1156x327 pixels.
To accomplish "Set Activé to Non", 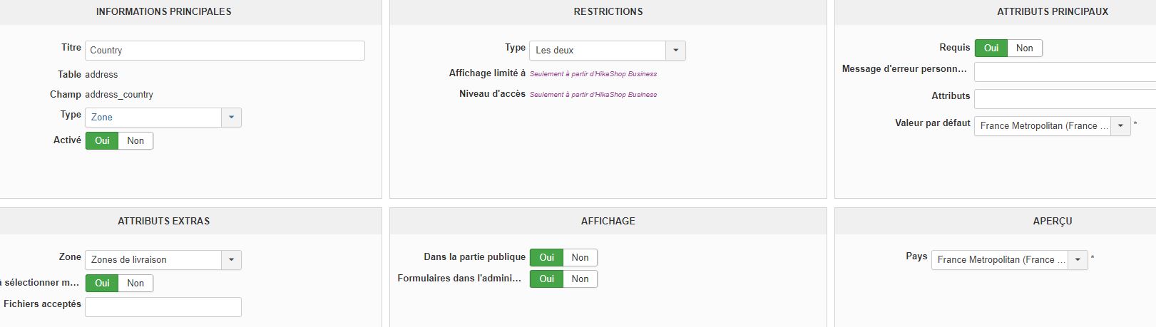I will (135, 141).
